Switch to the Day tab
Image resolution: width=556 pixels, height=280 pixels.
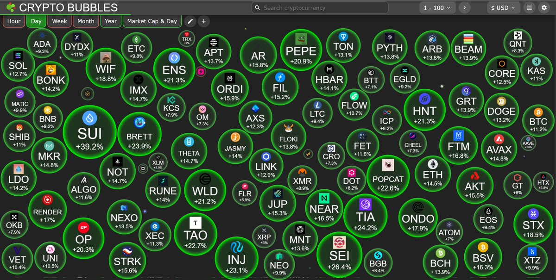[x=36, y=21]
